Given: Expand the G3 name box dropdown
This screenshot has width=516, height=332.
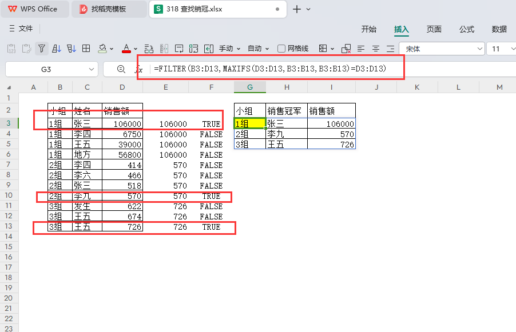Looking at the screenshot, I should (91, 69).
